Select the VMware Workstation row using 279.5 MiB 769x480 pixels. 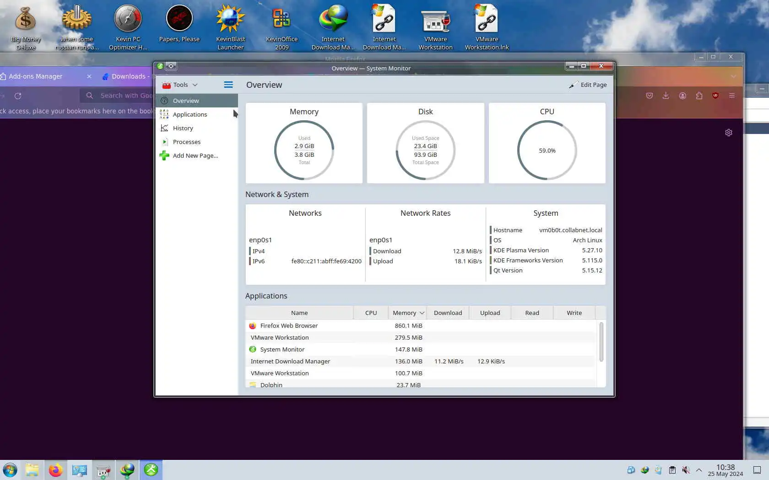tap(421, 337)
